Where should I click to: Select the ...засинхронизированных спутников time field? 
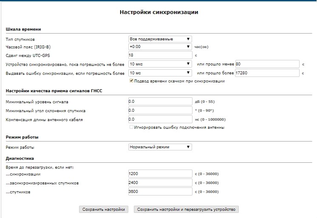click(160, 183)
